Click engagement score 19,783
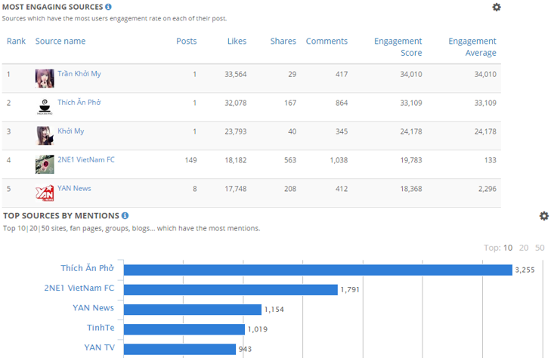554x364 pixels. [411, 160]
